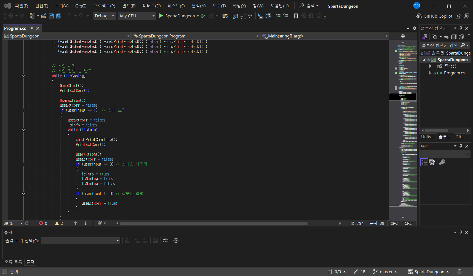
Task: Click the Property Pages wrench icon
Action: click(x=442, y=162)
